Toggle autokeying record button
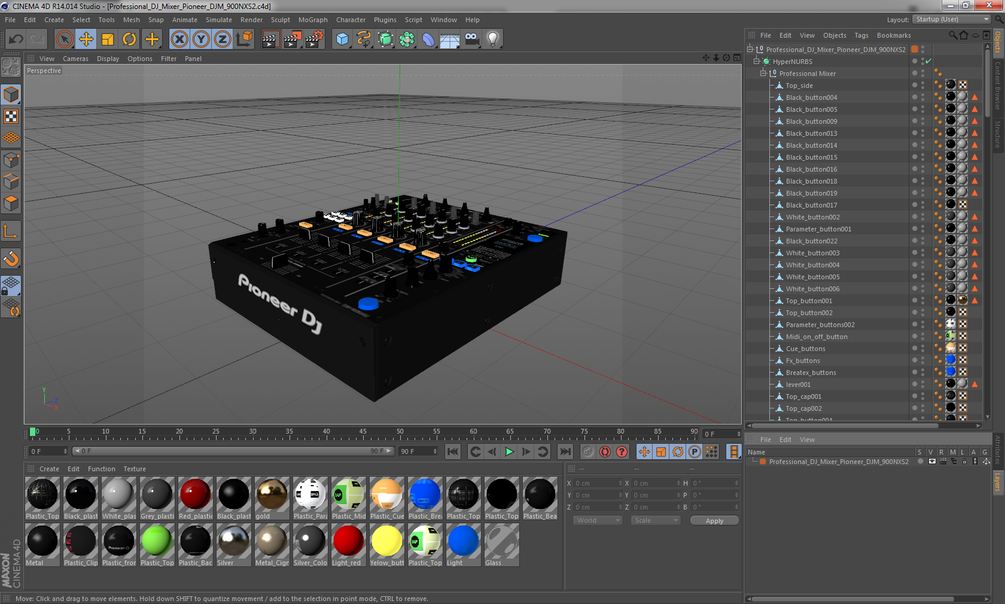The height and width of the screenshot is (604, 1005). (x=605, y=452)
